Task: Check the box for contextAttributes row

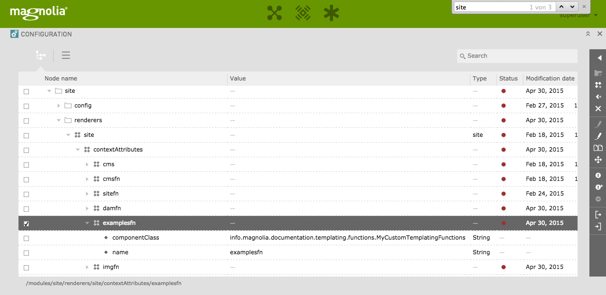Action: point(26,150)
